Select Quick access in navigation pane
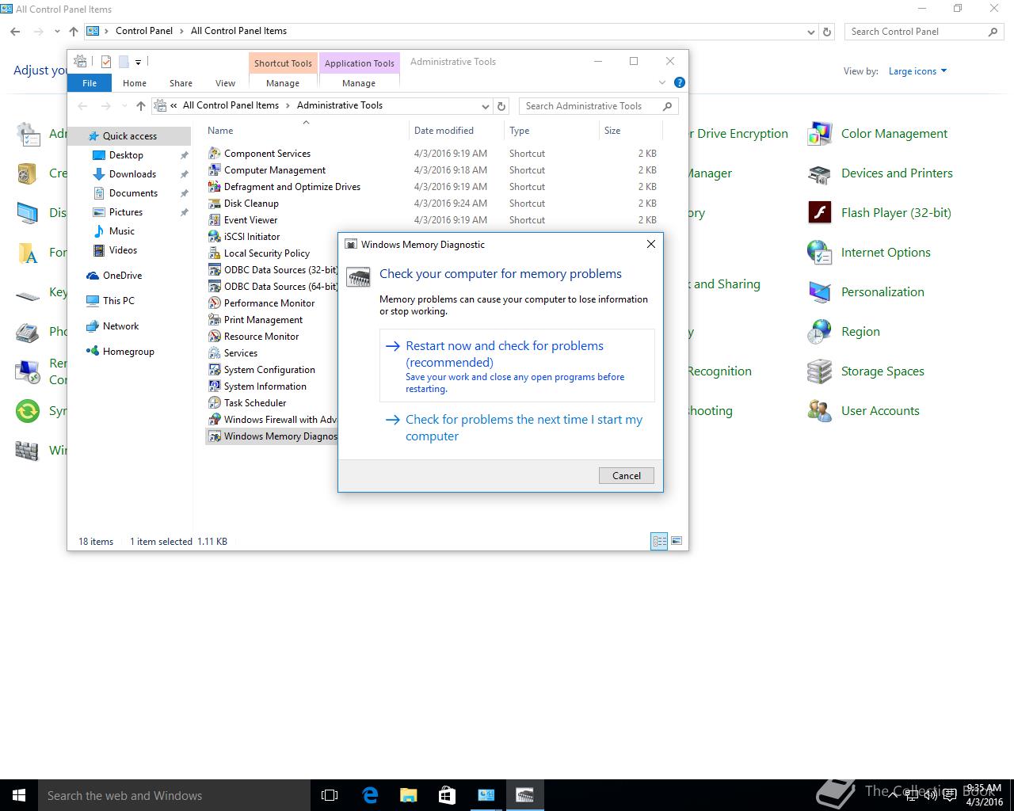Viewport: 1014px width, 811px height. [130, 136]
